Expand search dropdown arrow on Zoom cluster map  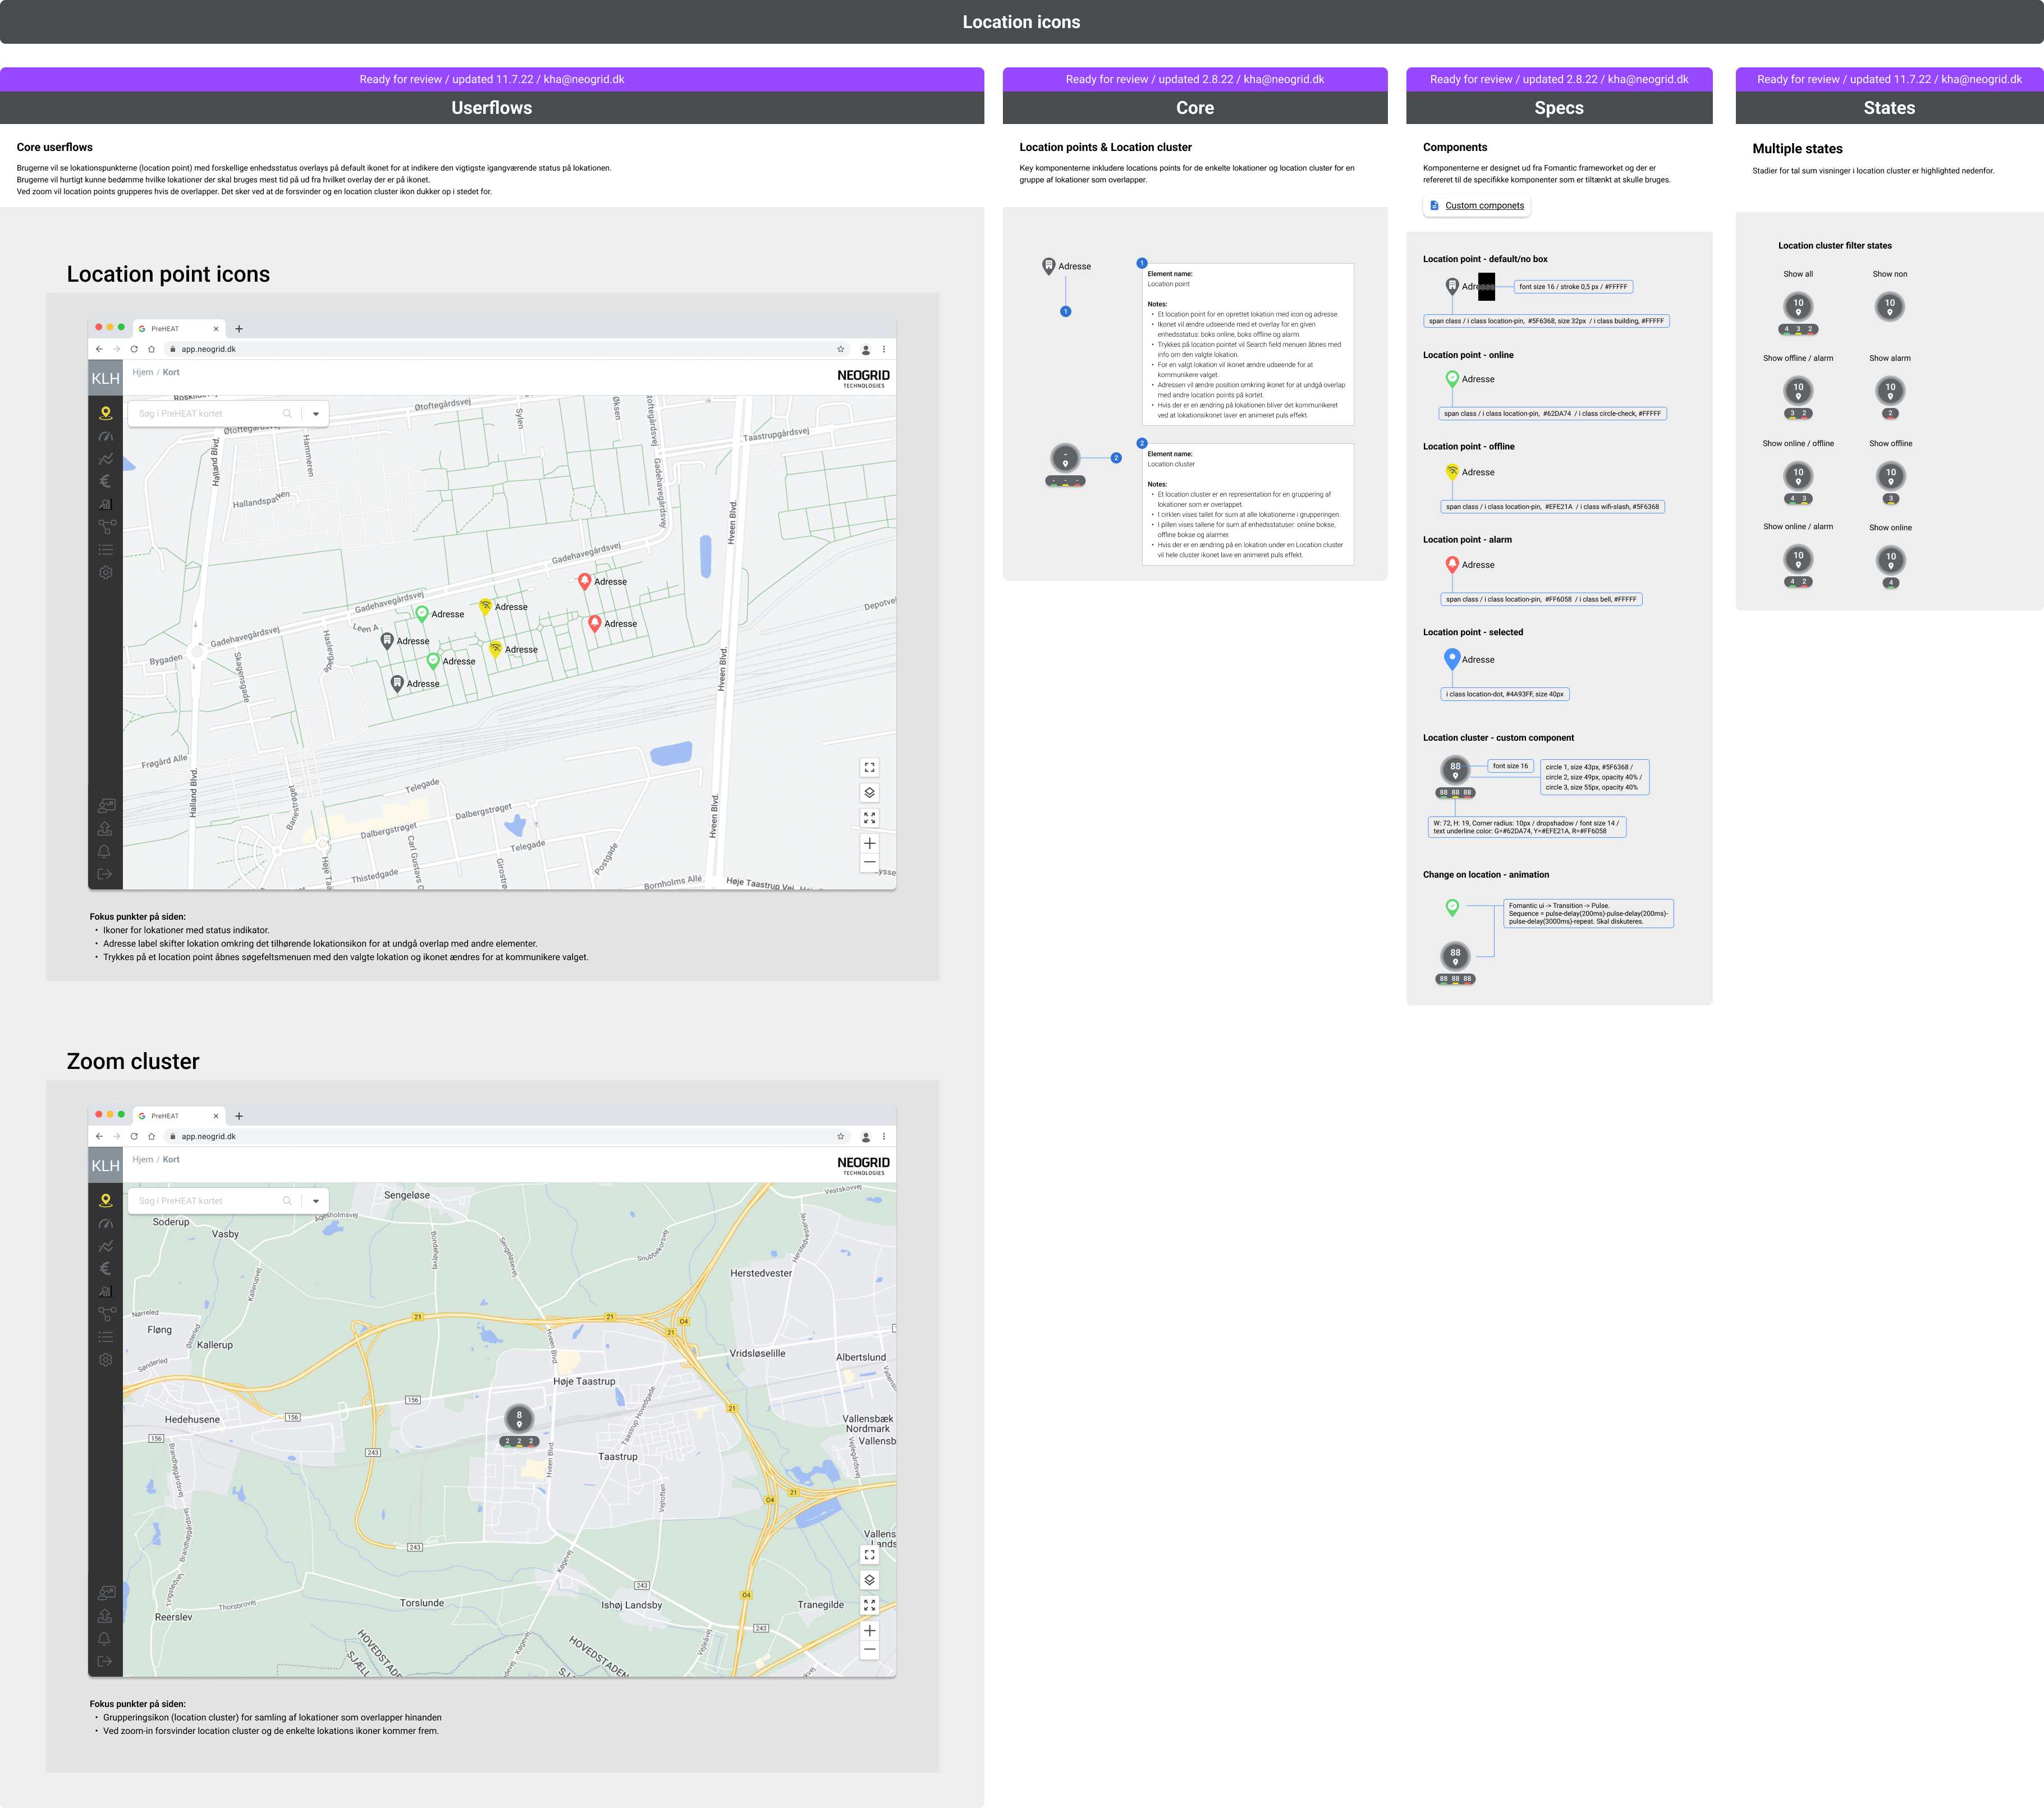point(316,1201)
